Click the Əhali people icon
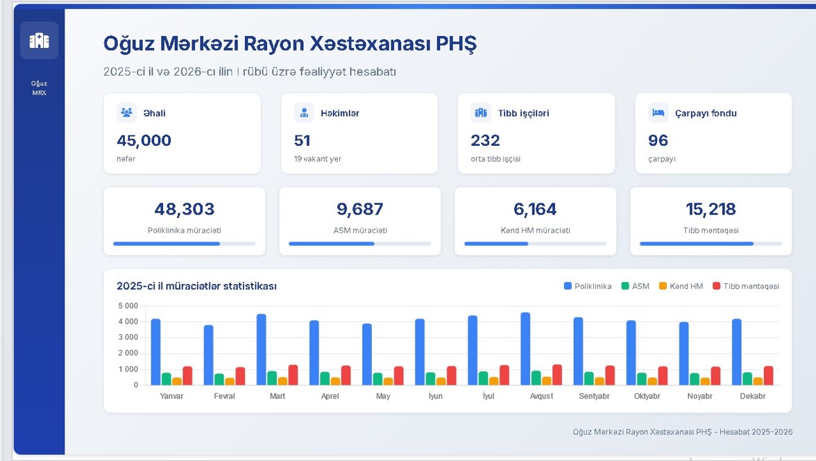This screenshot has width=816, height=461. point(126,112)
